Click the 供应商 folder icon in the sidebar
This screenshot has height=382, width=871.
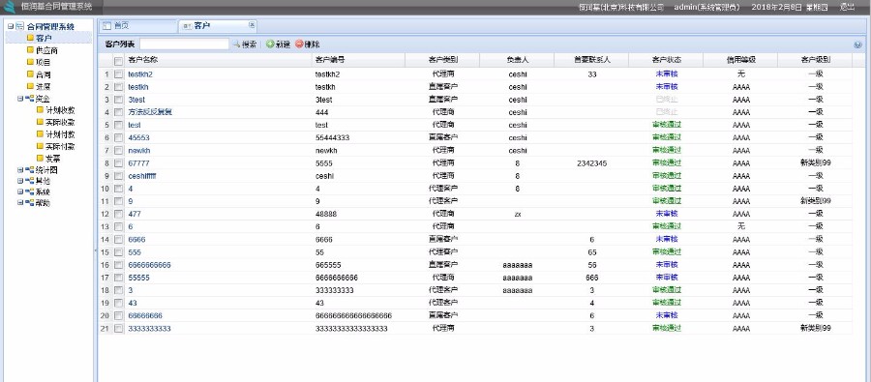[x=31, y=50]
